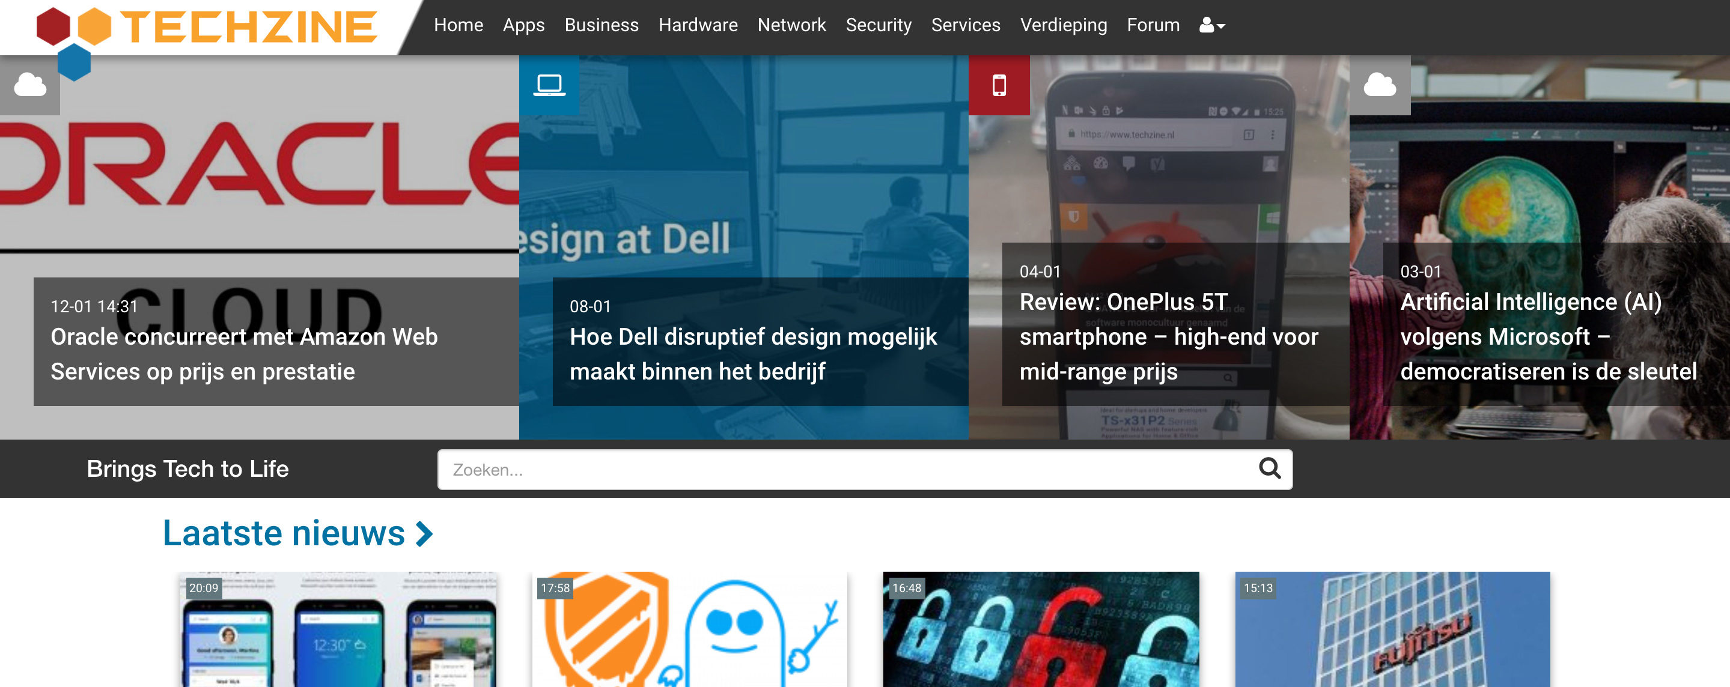Open the Artificial Intelligence volgens Microsoft article

click(x=1548, y=336)
